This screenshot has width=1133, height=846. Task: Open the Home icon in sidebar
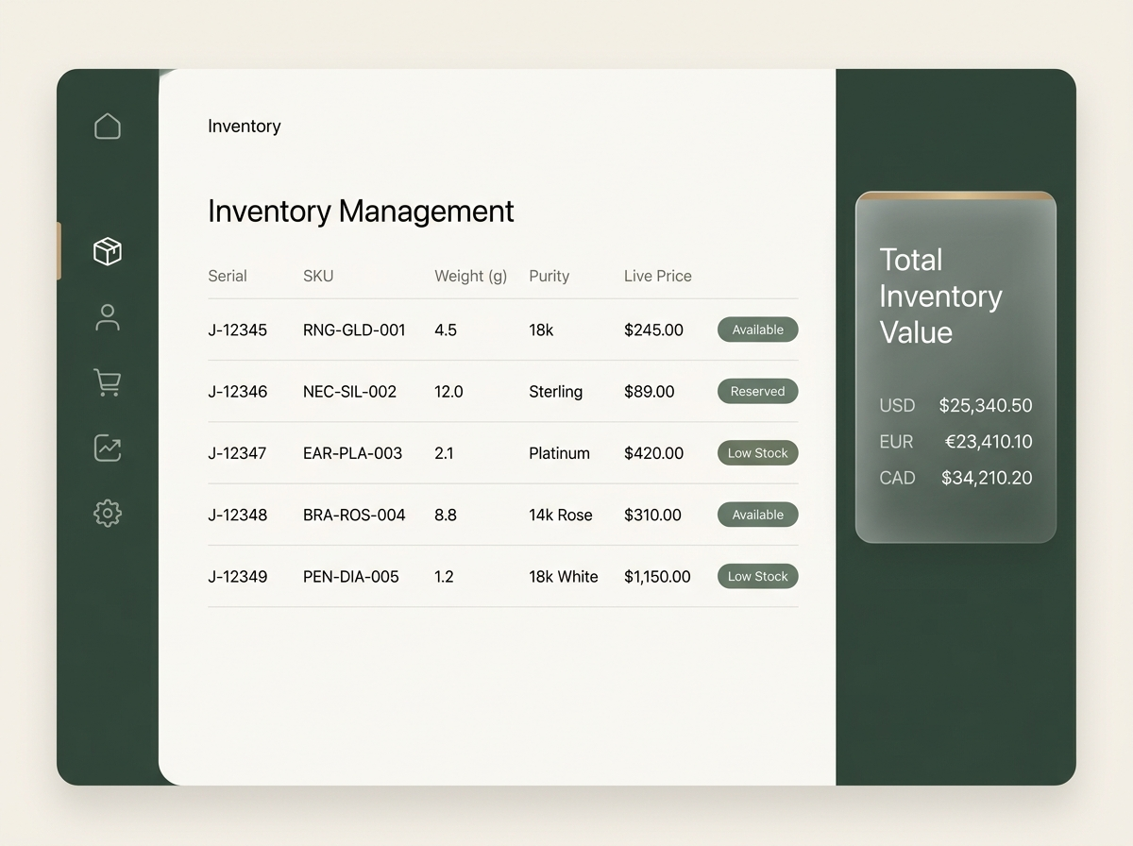pyautogui.click(x=108, y=126)
